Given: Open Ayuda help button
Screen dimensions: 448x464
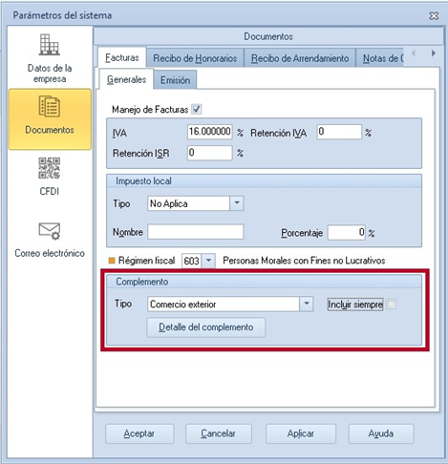Looking at the screenshot, I should coord(381,433).
